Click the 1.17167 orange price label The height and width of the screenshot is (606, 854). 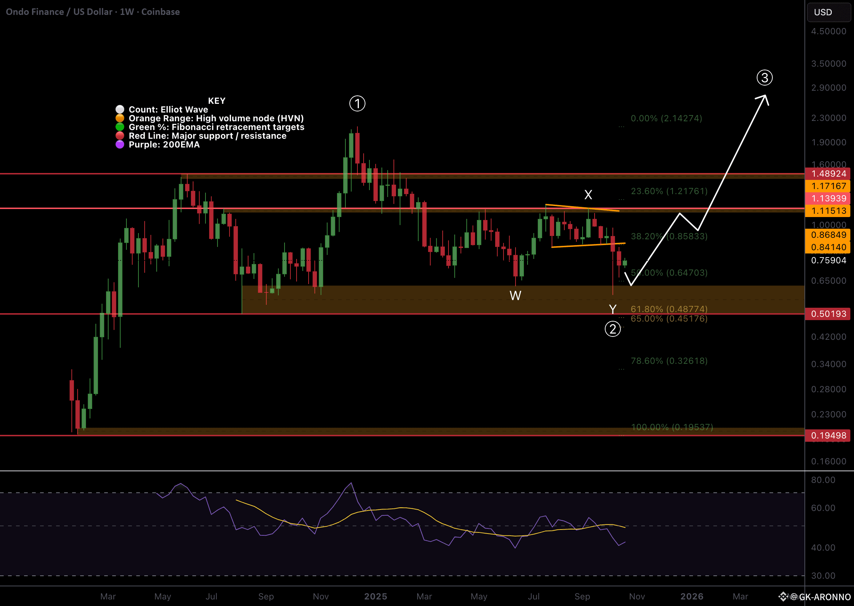click(x=828, y=186)
